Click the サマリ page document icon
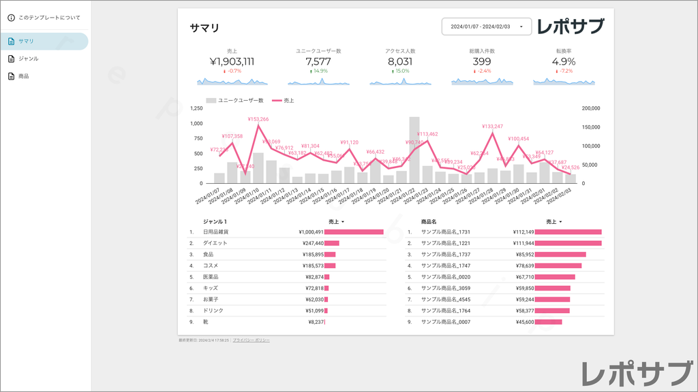Screen dimensions: 698x392 tap(11, 42)
